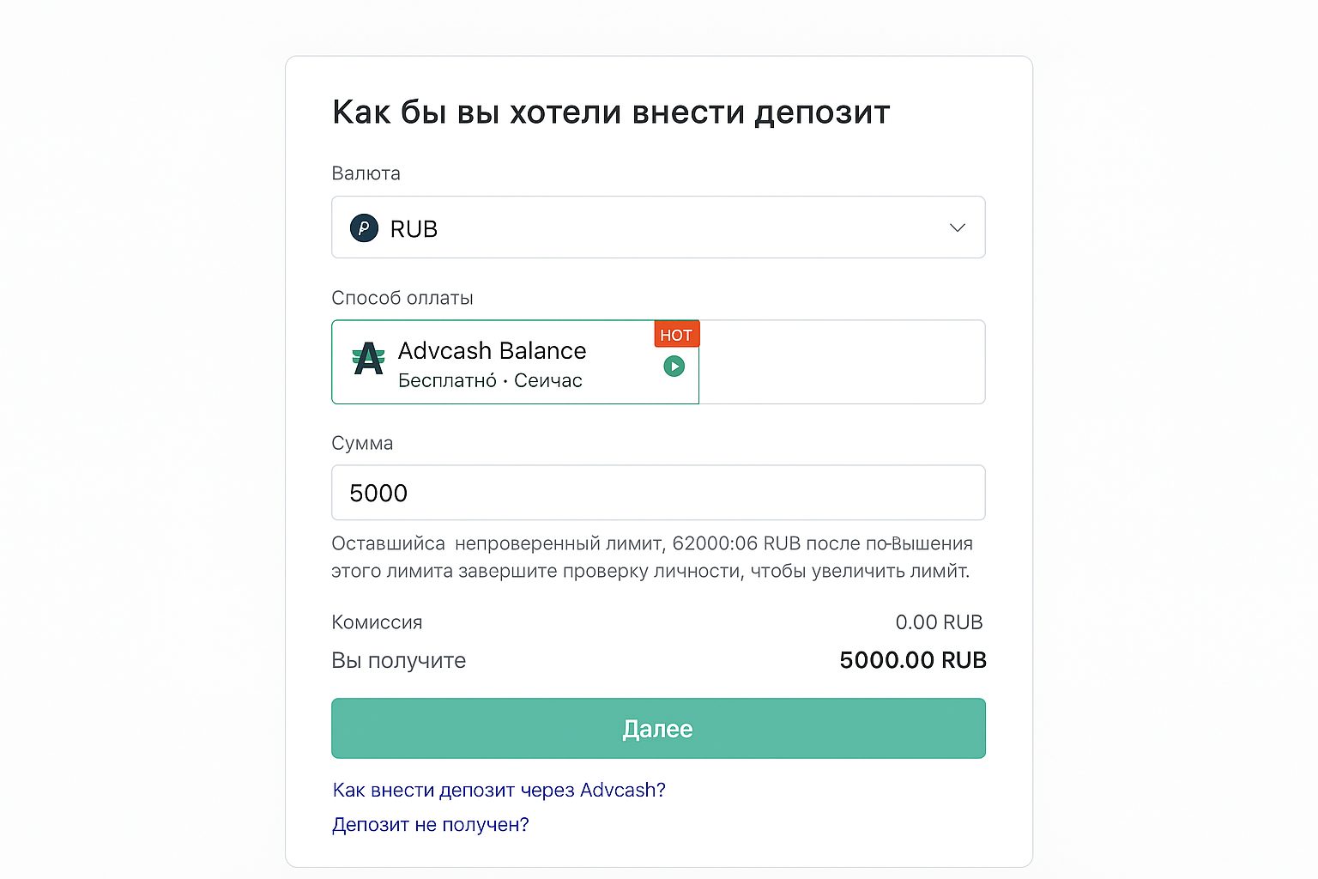Click the ruble currency icon
Viewport: 1318px width, 879px height.
click(364, 228)
